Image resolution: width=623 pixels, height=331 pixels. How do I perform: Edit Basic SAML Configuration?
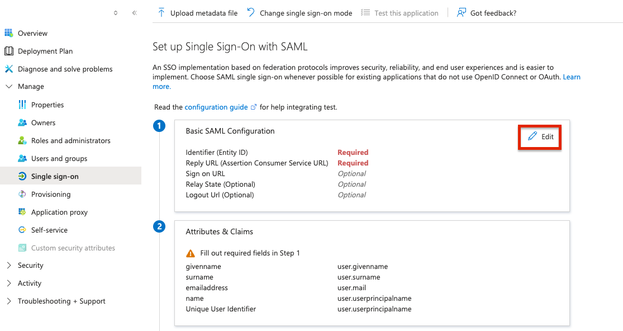pos(541,136)
